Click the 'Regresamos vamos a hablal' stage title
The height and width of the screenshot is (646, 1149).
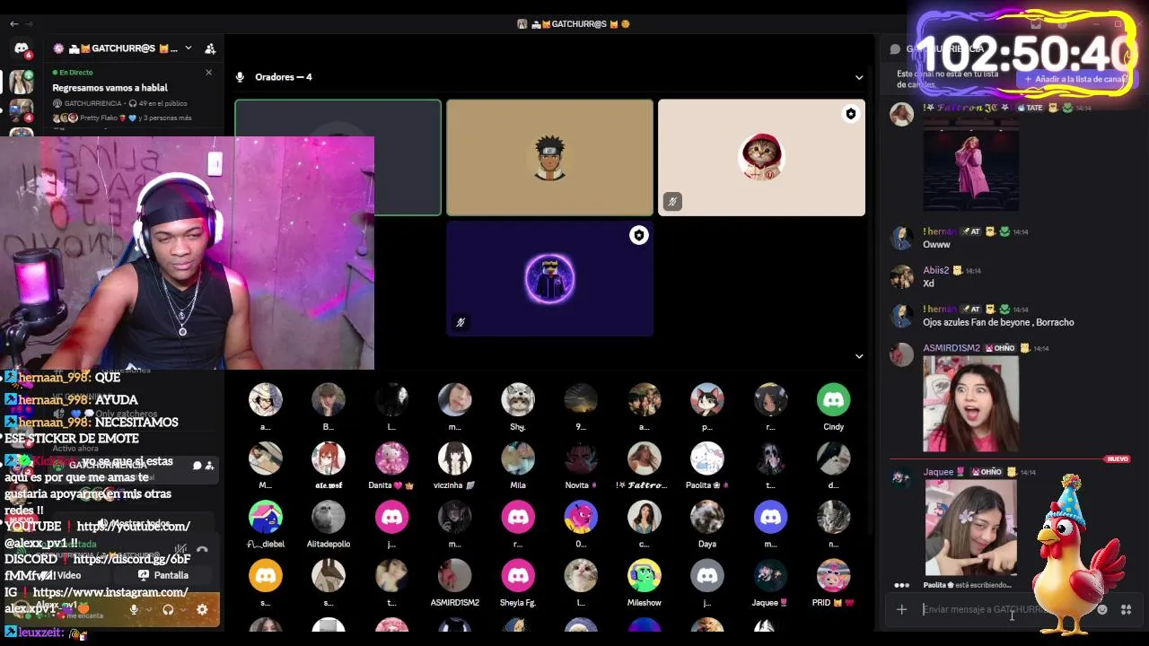(x=110, y=88)
